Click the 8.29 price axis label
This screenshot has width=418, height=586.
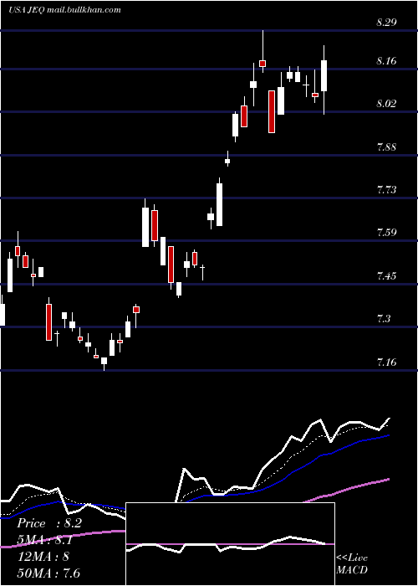coord(386,23)
